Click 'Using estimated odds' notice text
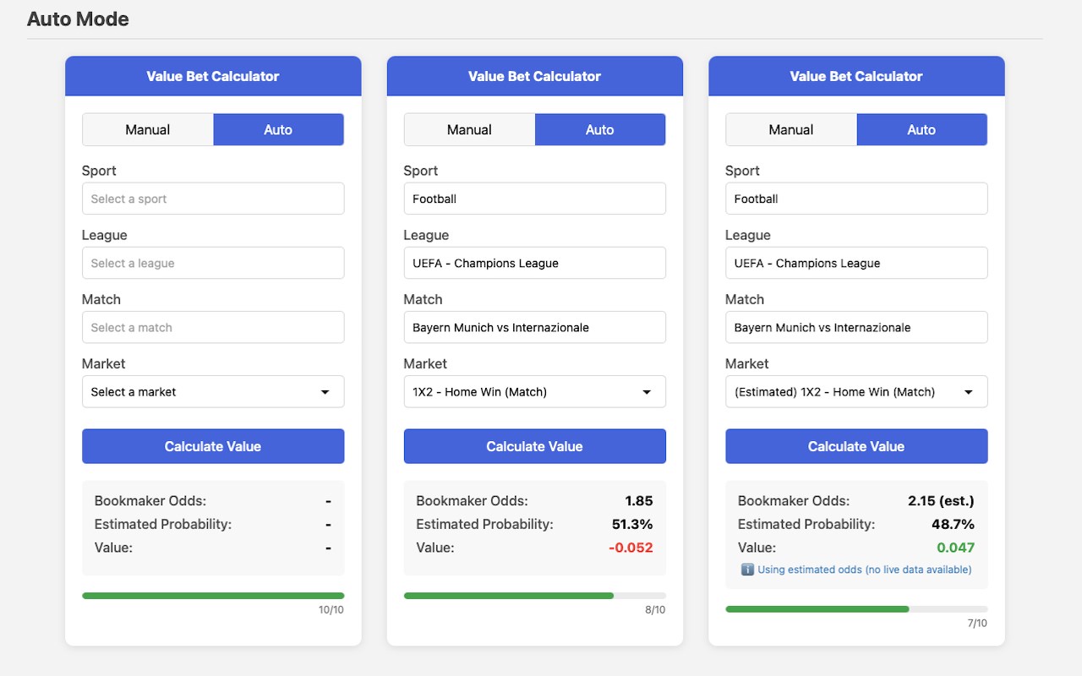Screen dimensions: 1082x676 point(864,570)
